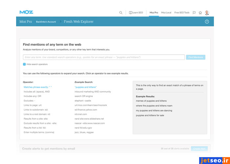Image resolution: width=230 pixels, height=164 pixels.
Task: Open the Learn SEO link
Action: point(138,12)
